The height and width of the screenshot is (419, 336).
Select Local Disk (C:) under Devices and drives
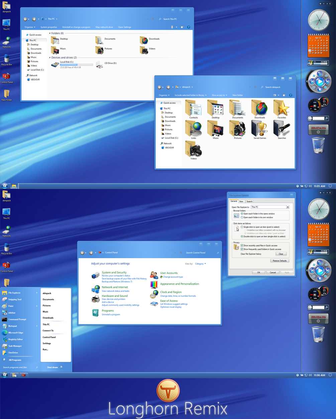[72, 65]
